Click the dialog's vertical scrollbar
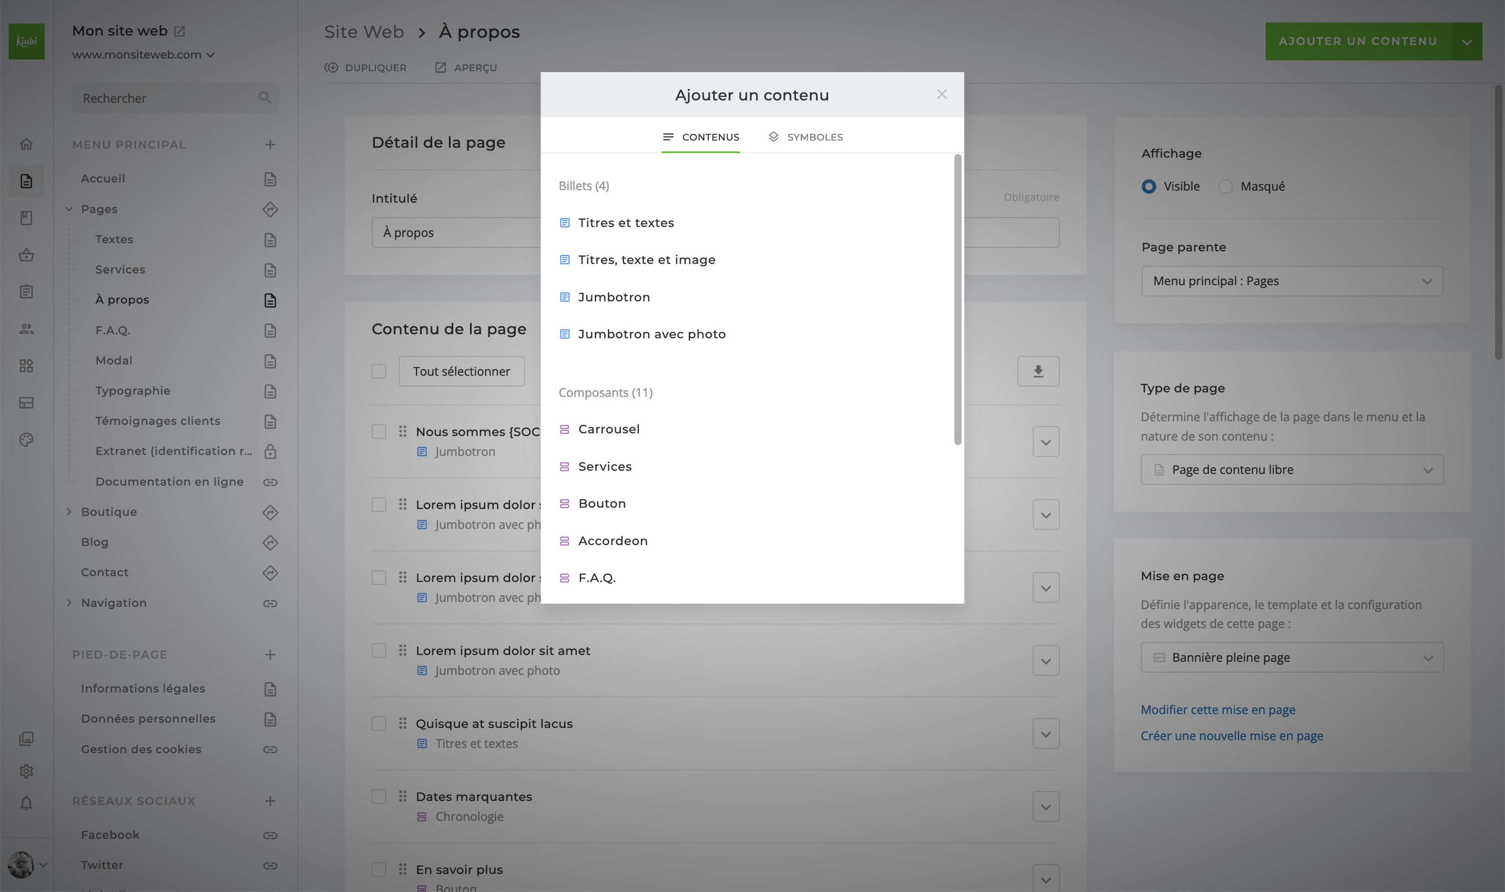Image resolution: width=1505 pixels, height=892 pixels. click(958, 299)
